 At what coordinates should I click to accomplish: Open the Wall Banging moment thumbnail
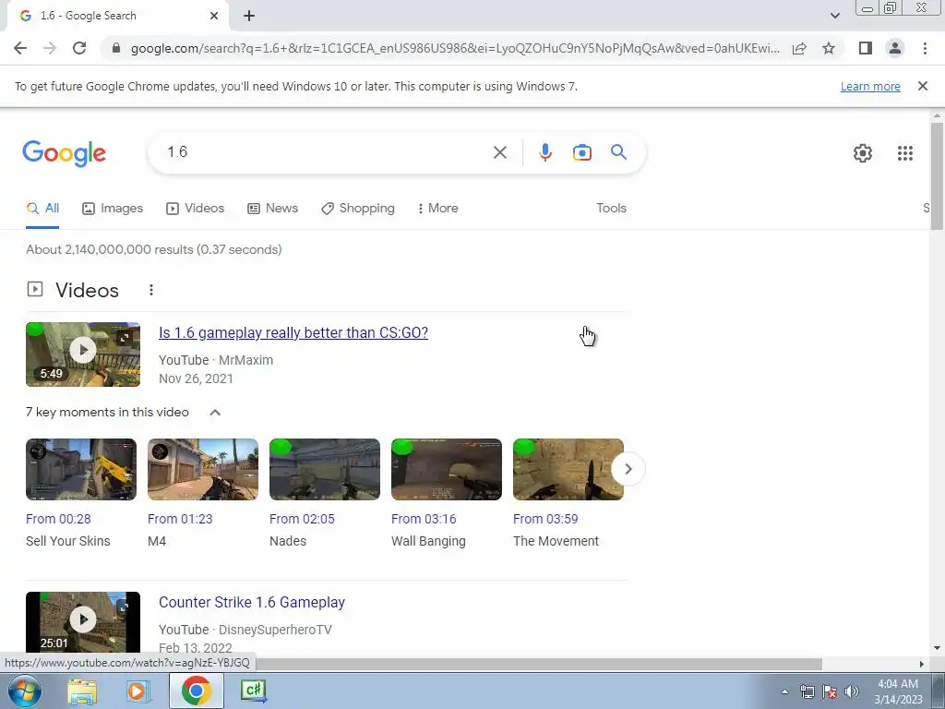(x=446, y=469)
